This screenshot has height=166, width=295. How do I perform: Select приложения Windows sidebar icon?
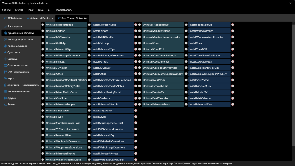pos(5,33)
